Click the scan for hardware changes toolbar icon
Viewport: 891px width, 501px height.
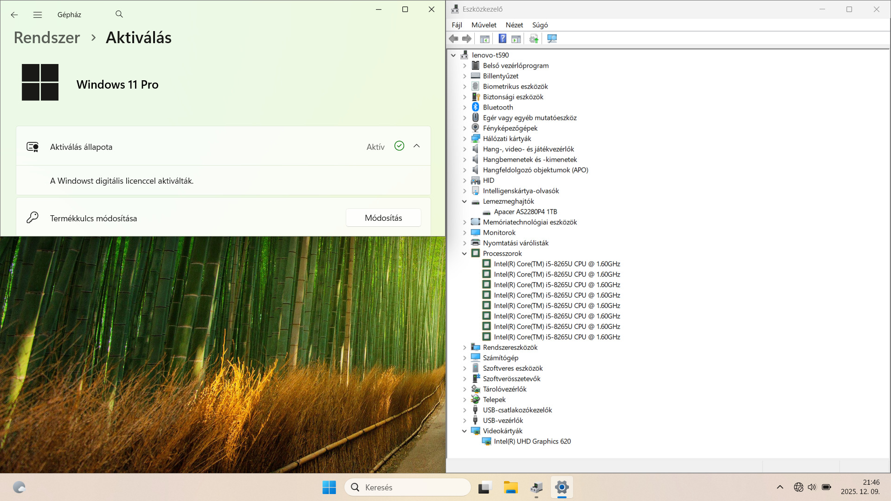coord(552,39)
